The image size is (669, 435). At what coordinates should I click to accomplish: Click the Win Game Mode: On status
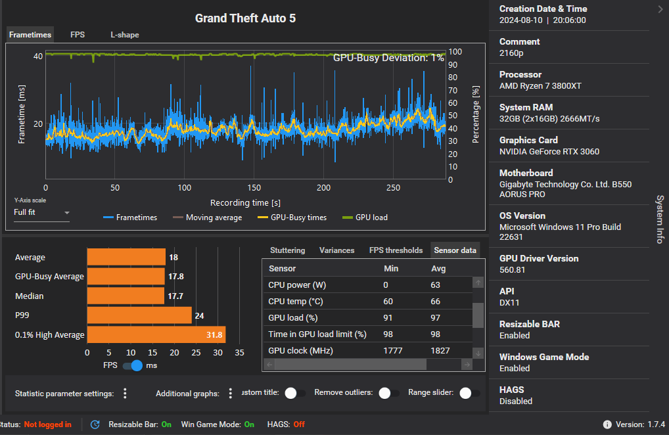pos(218,424)
